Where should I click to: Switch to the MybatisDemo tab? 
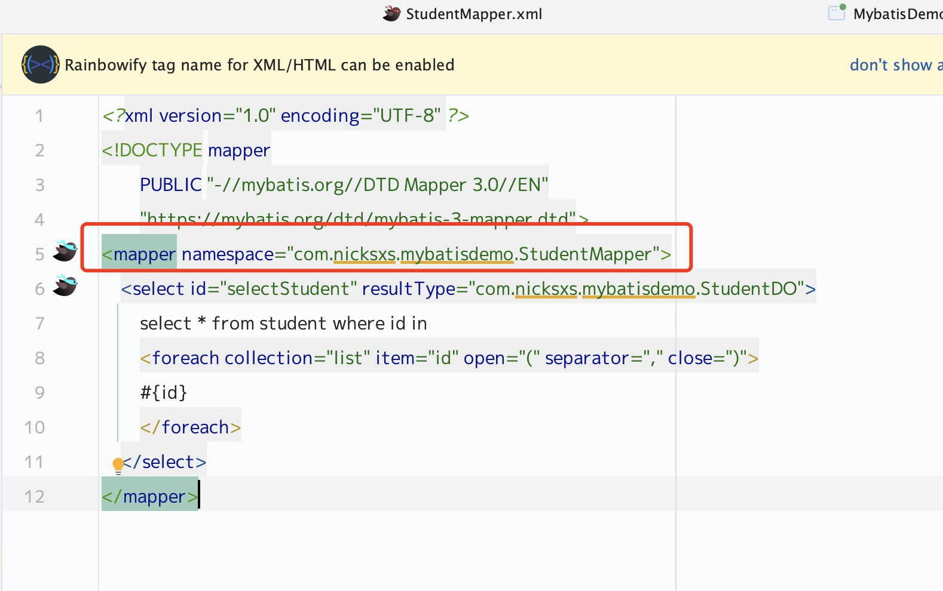pyautogui.click(x=896, y=14)
